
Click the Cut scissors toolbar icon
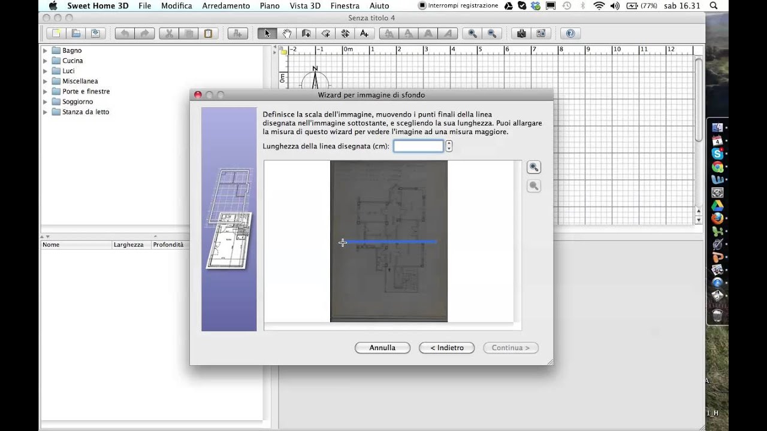pyautogui.click(x=169, y=34)
